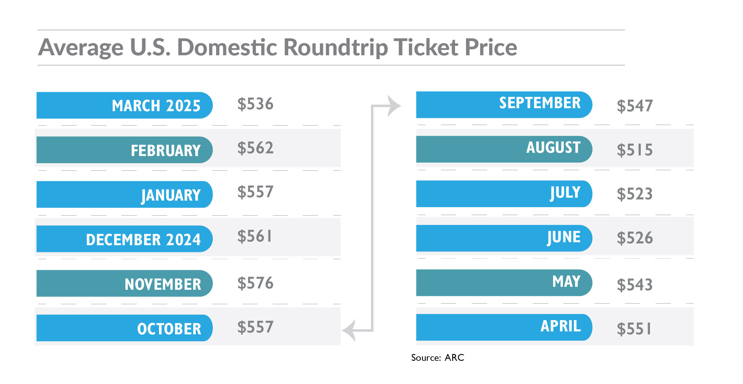Click the DECEMBER 2024 bar
The width and height of the screenshot is (743, 384).
[124, 239]
